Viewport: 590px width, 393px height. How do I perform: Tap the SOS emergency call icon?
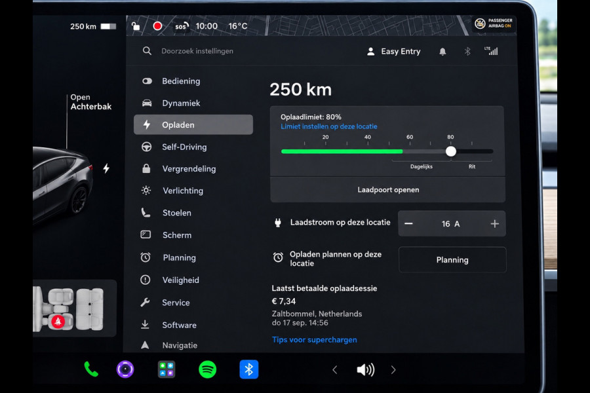click(x=182, y=26)
